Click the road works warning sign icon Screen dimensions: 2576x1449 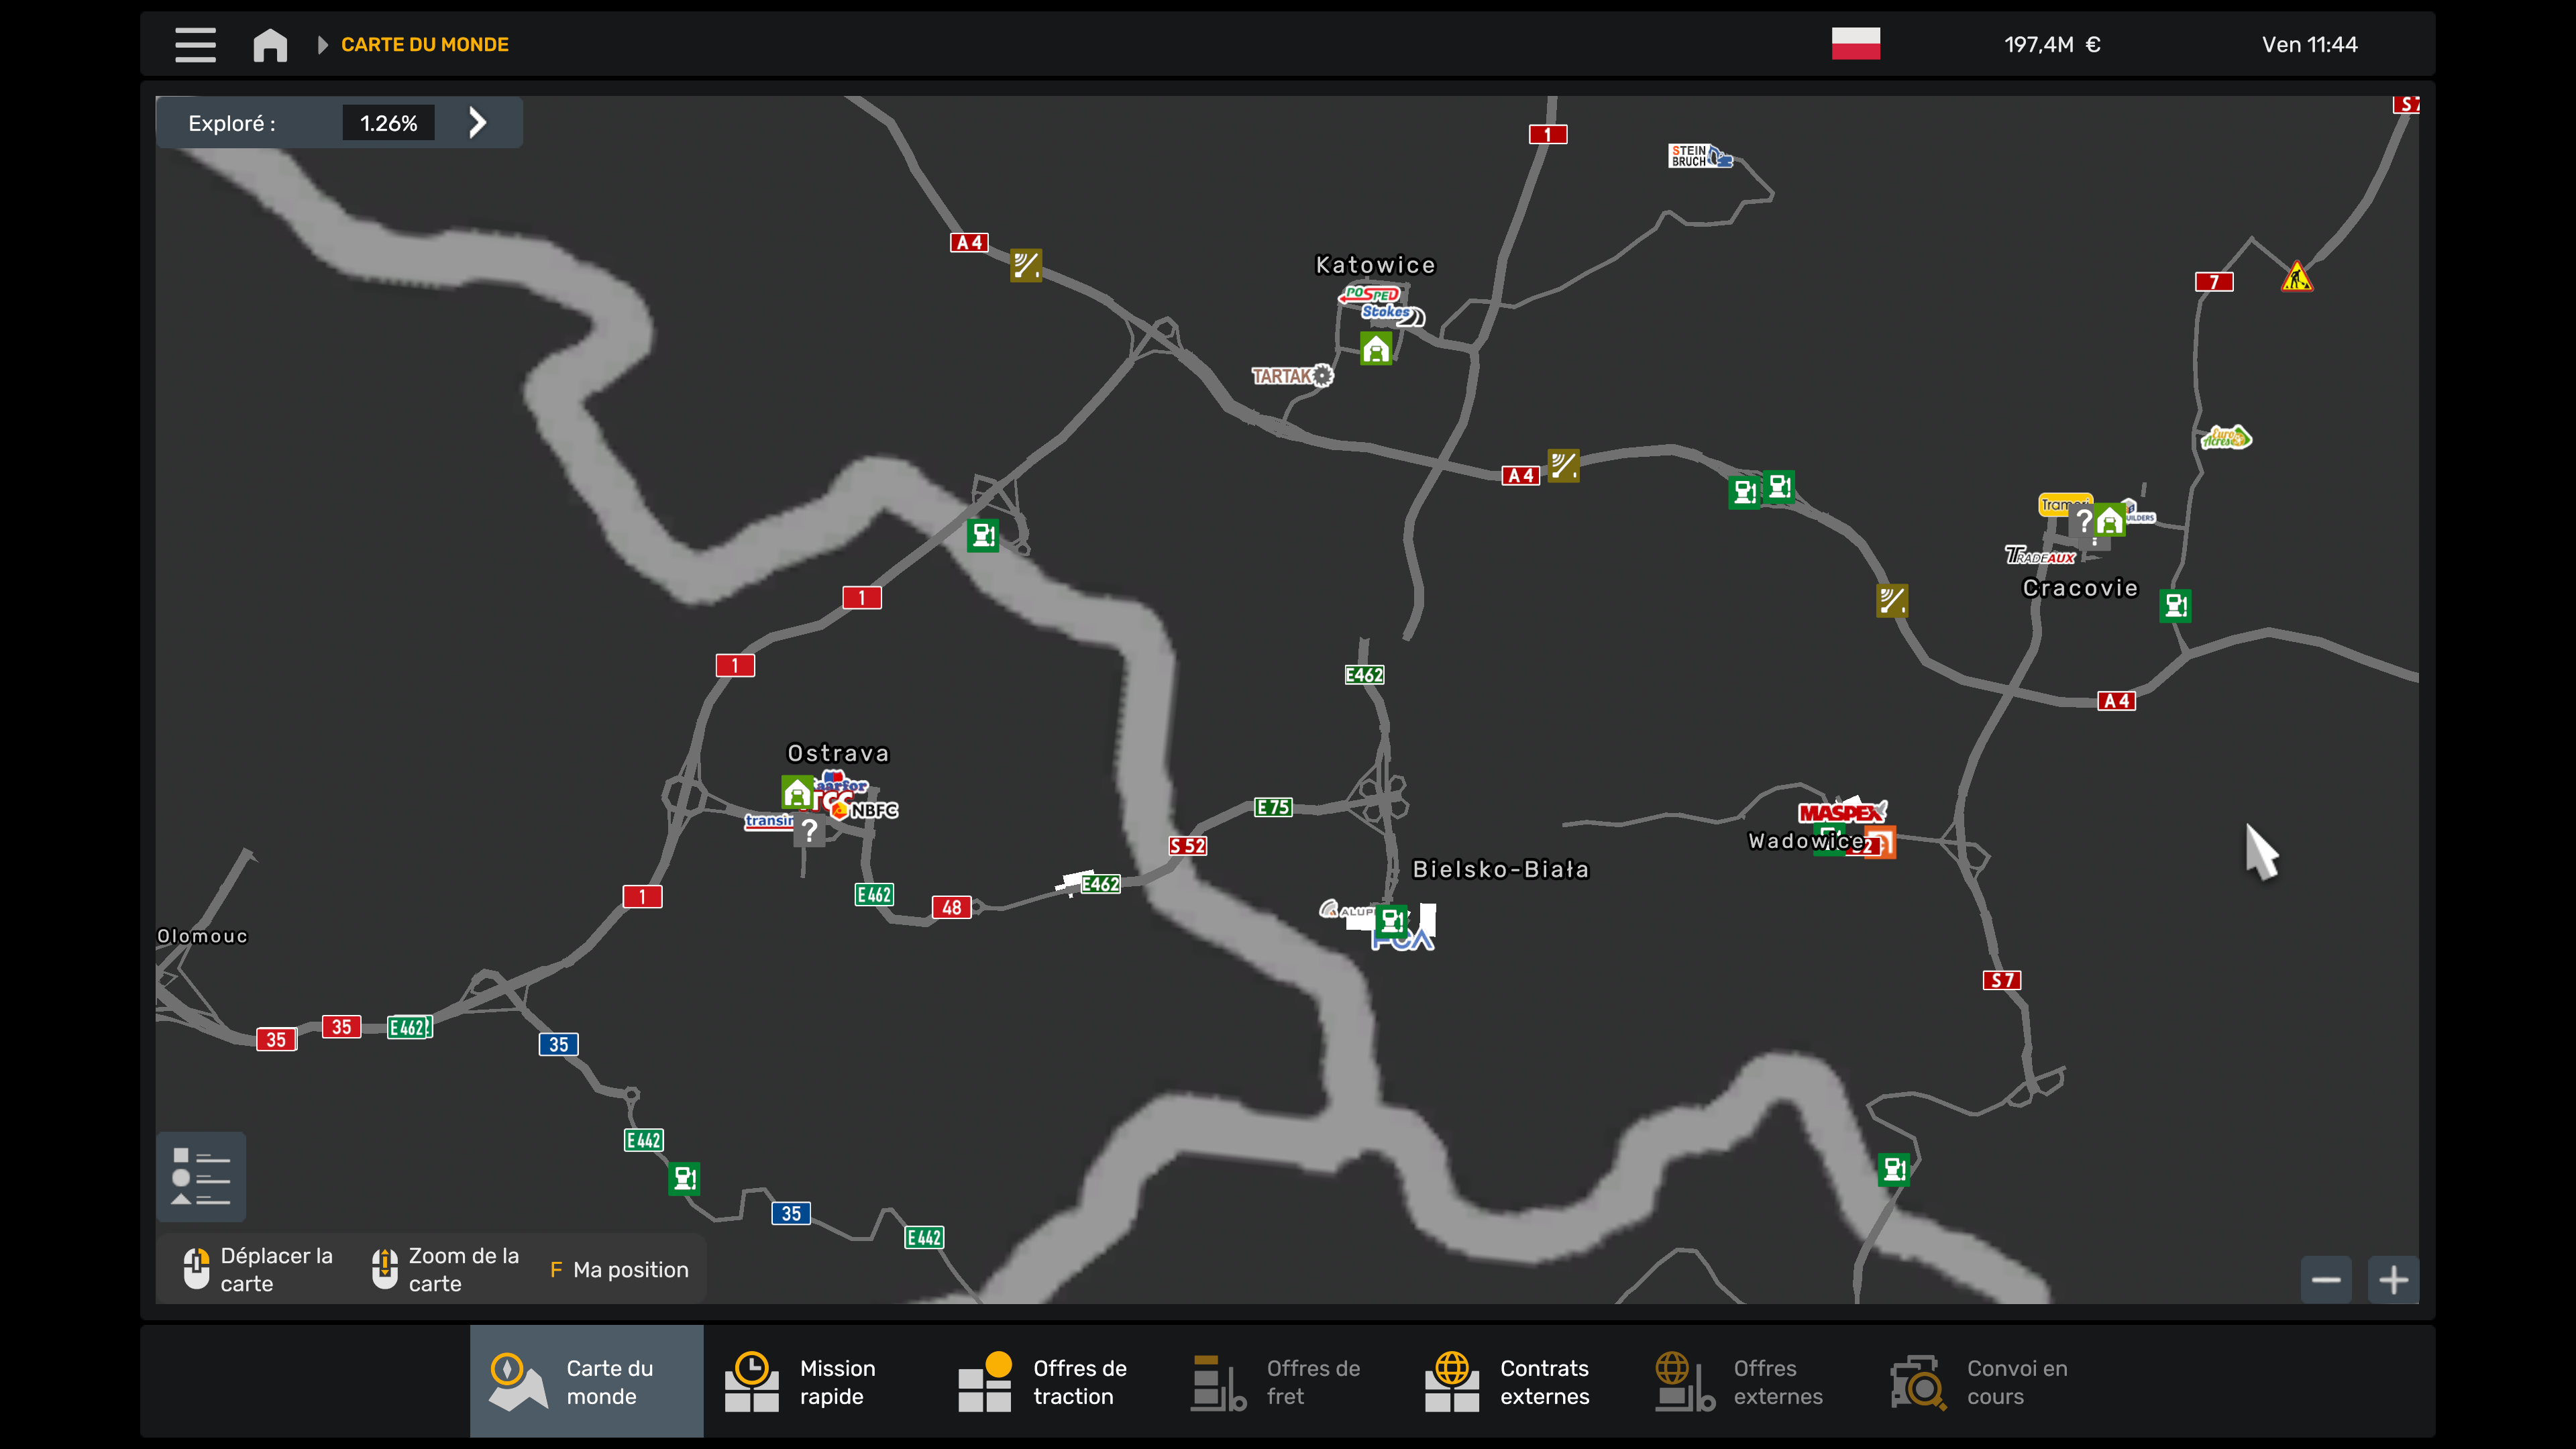click(2297, 277)
